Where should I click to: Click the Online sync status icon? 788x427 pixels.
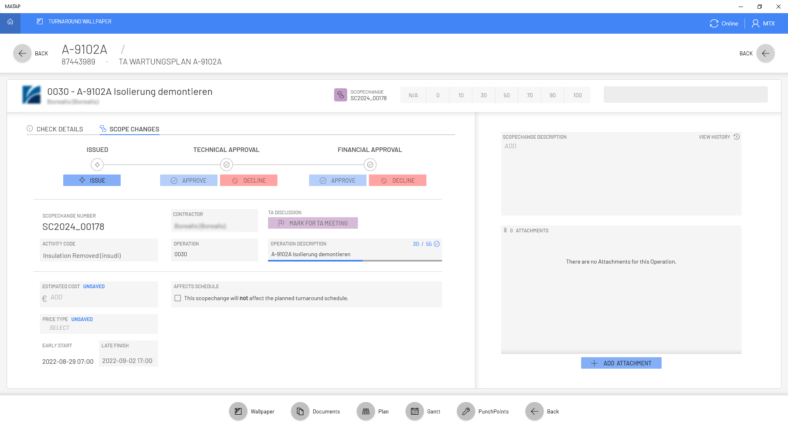pyautogui.click(x=714, y=23)
